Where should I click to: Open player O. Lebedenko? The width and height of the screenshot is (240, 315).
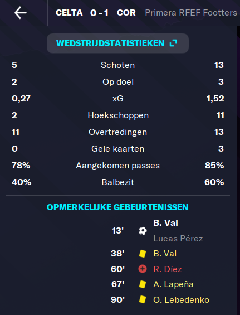click(x=181, y=300)
